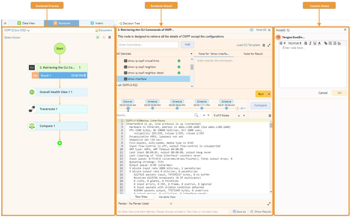Viewport: 351px width, 217px height.
Task: Toggle bold formatting in note editor
Action: pyautogui.click(x=306, y=43)
